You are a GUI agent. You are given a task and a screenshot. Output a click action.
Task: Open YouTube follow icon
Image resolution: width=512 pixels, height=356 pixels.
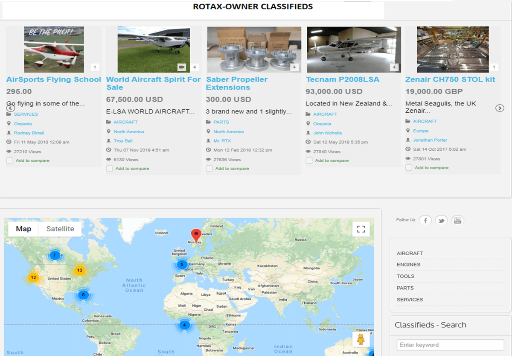(458, 221)
